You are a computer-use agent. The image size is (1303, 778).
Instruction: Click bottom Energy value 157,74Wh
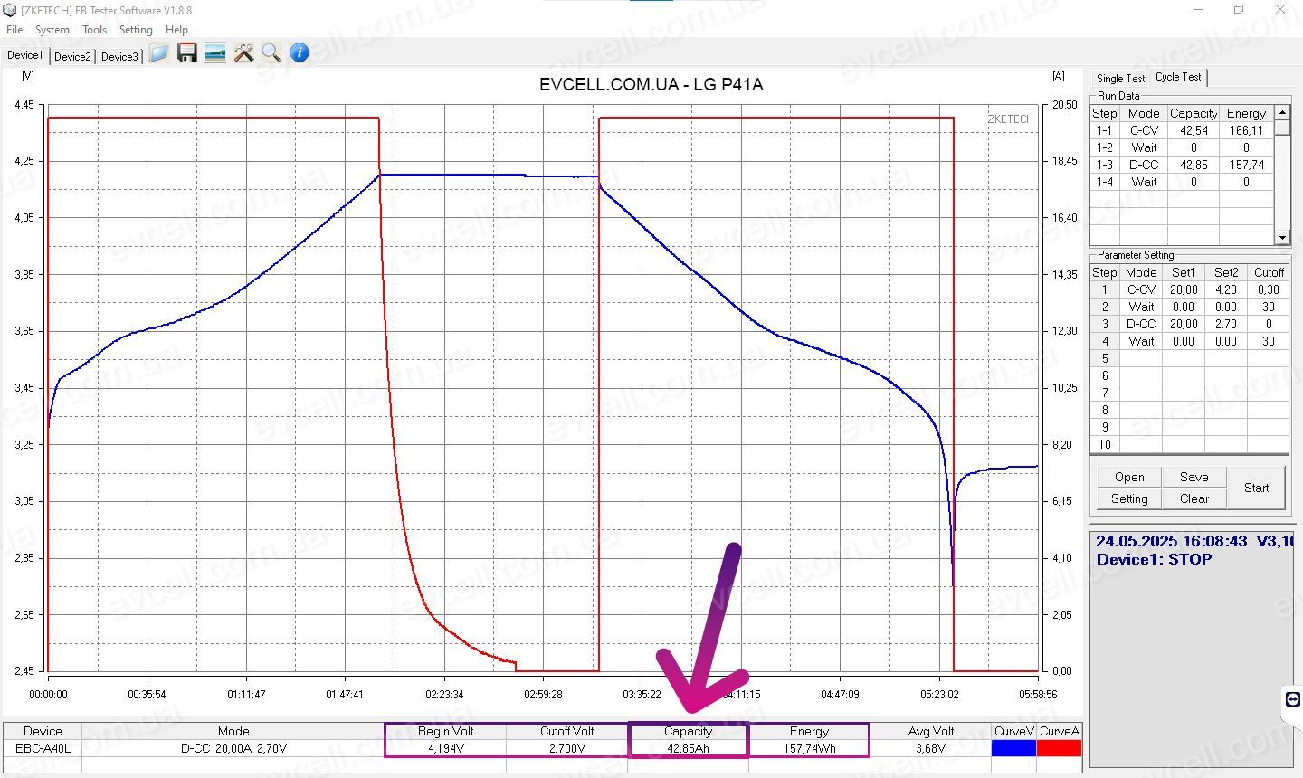(809, 748)
